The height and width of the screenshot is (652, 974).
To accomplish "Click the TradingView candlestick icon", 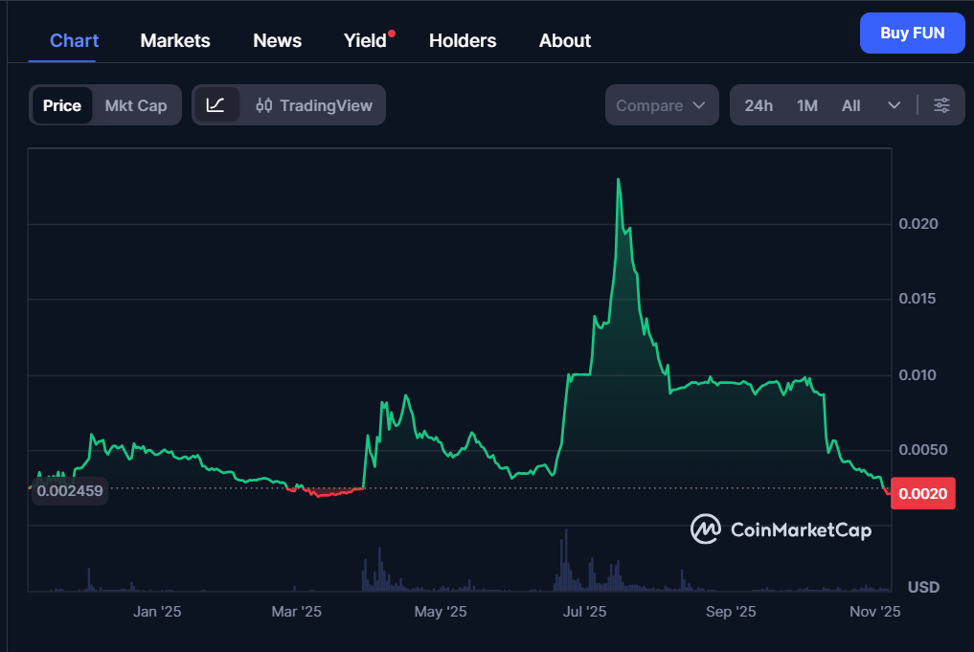I will tap(264, 105).
